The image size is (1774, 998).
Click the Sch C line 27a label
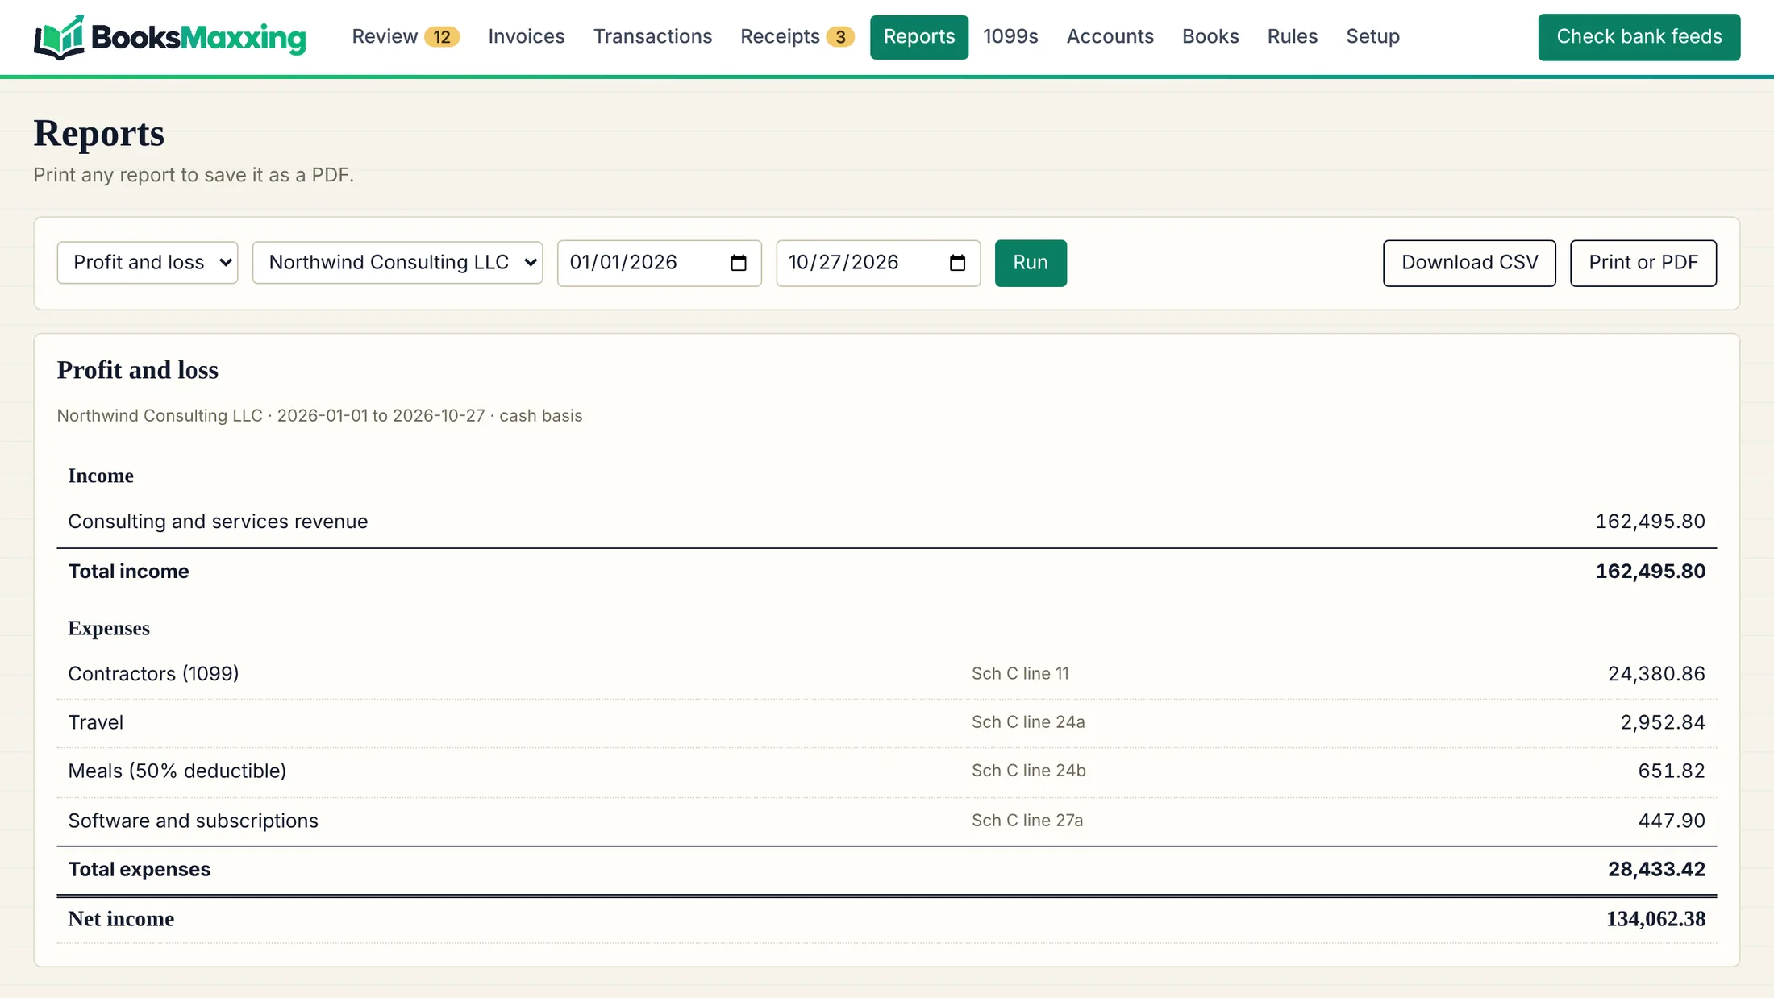tap(1027, 821)
